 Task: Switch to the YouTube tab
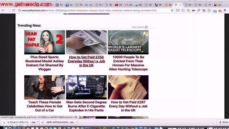click(x=118, y=5)
